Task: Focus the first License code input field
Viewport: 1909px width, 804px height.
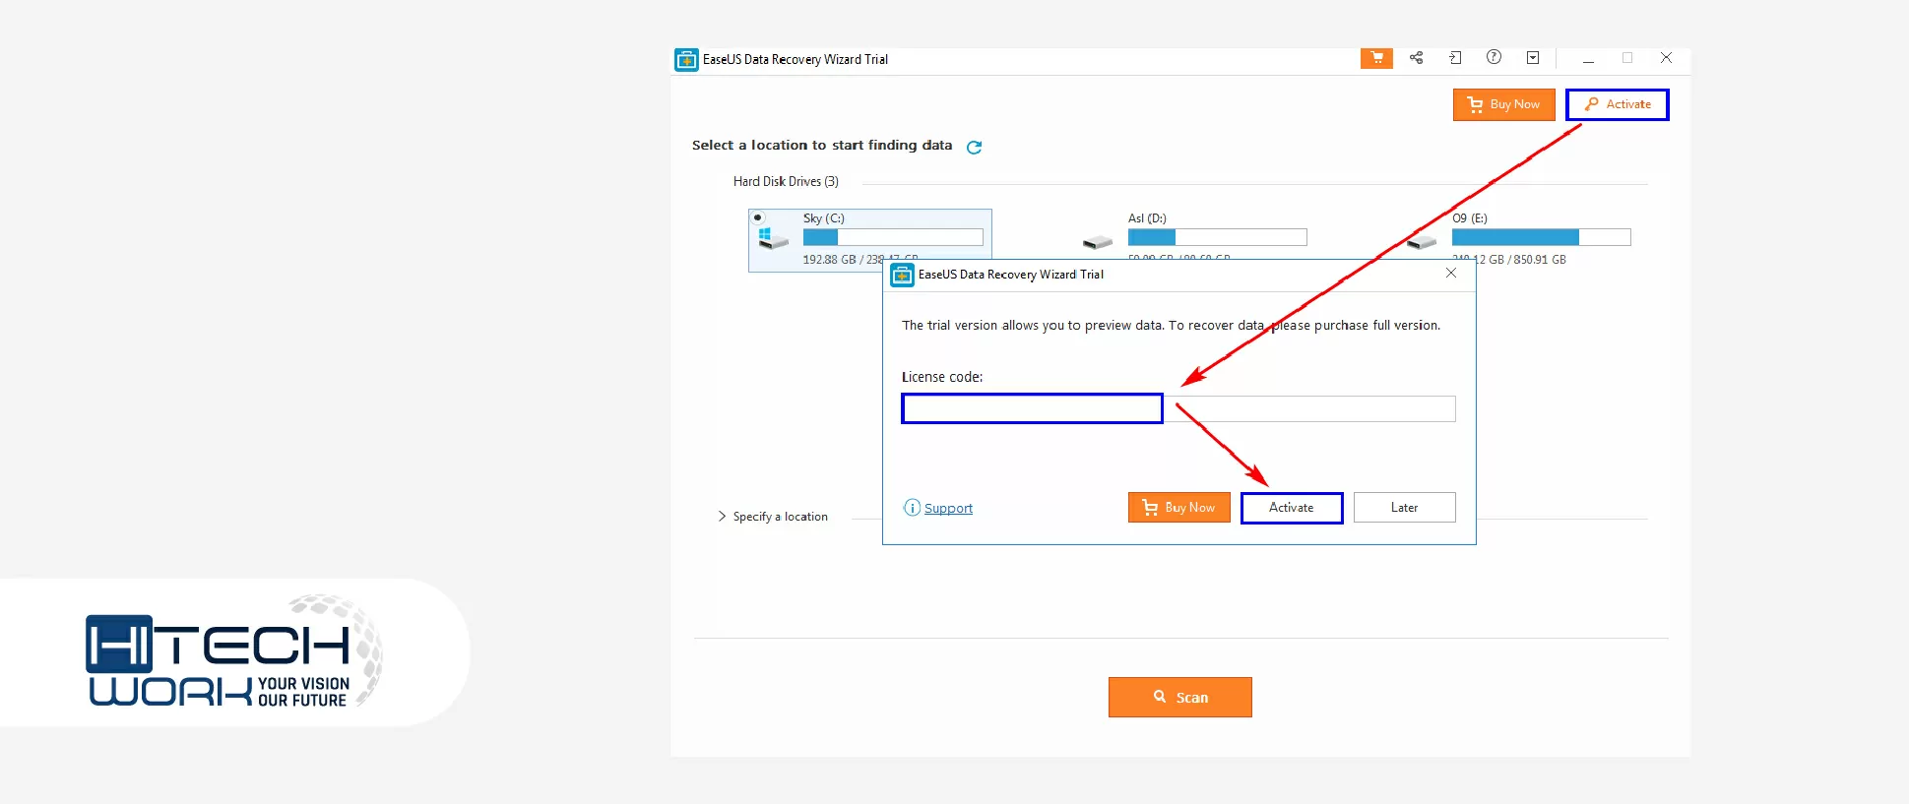Action: coord(1032,408)
